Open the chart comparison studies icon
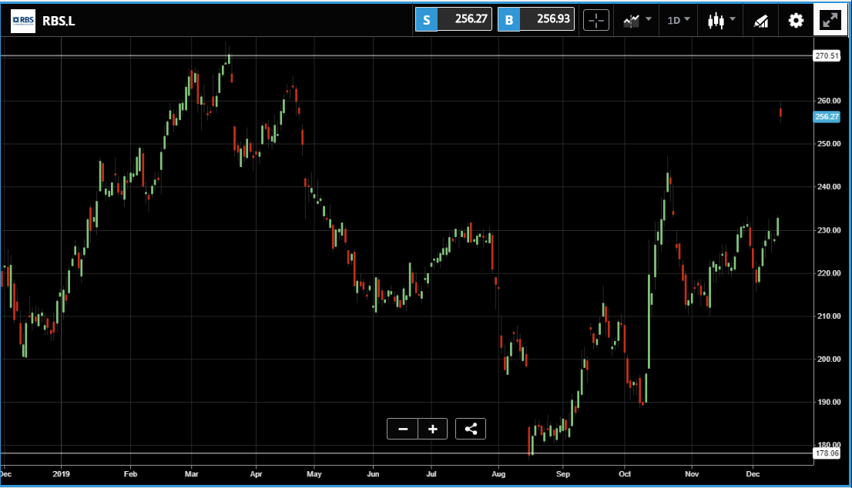The height and width of the screenshot is (488, 852). [632, 21]
